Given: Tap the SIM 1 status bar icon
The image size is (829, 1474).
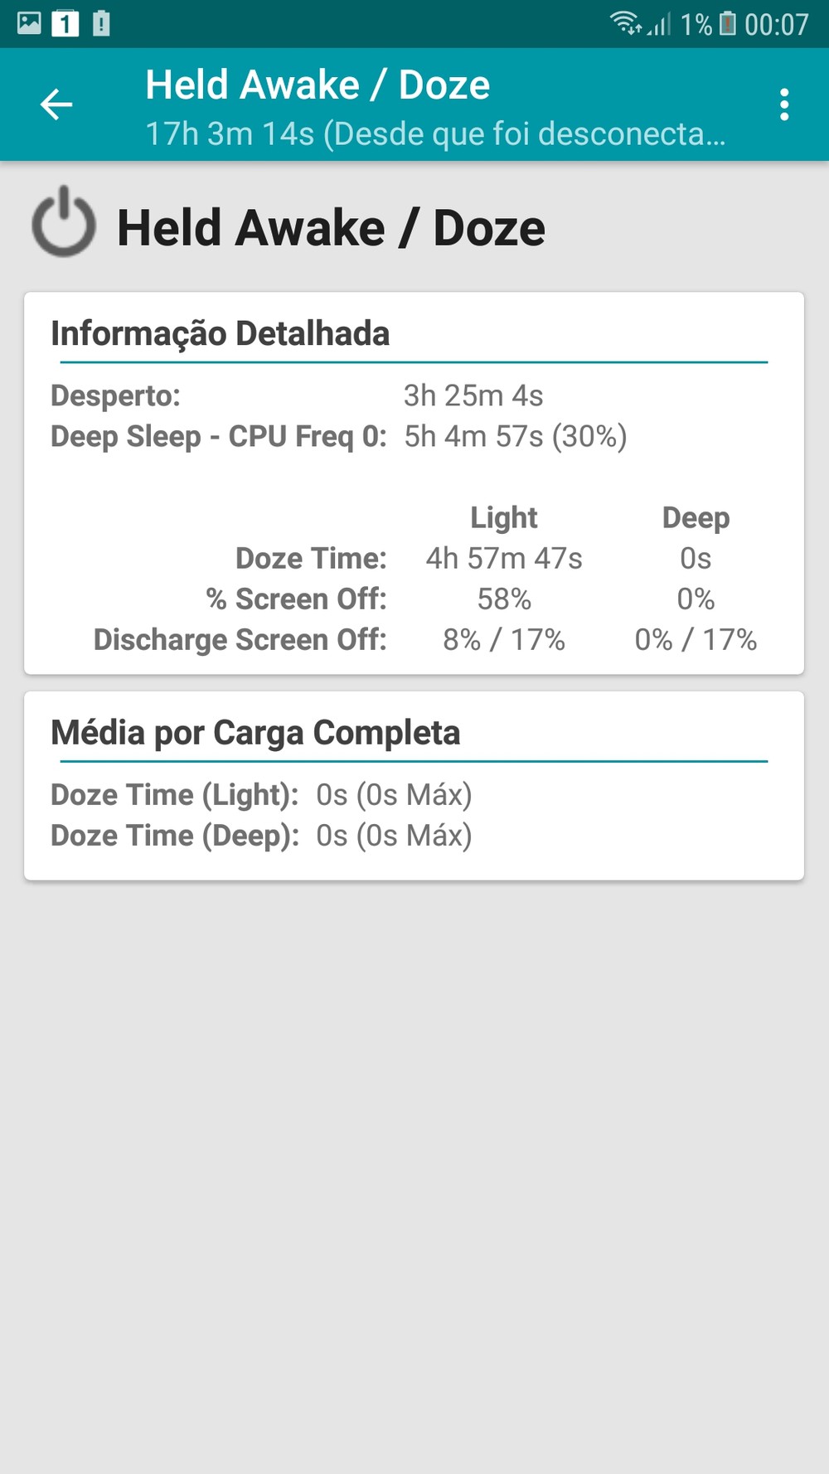Looking at the screenshot, I should 65,23.
